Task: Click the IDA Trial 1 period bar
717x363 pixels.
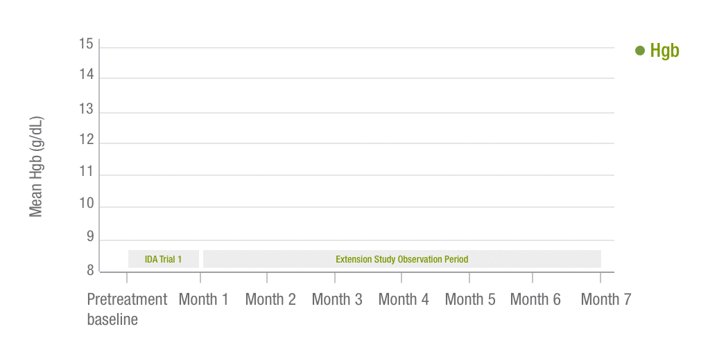Action: (163, 259)
